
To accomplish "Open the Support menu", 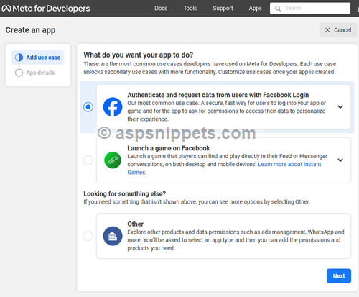I will [223, 9].
